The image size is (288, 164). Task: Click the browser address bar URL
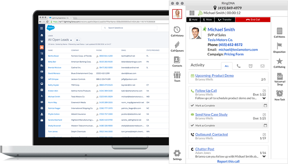[104, 22]
